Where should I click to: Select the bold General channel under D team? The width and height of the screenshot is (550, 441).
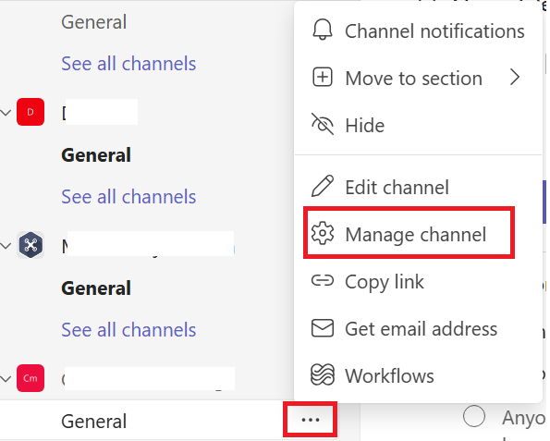click(x=96, y=155)
